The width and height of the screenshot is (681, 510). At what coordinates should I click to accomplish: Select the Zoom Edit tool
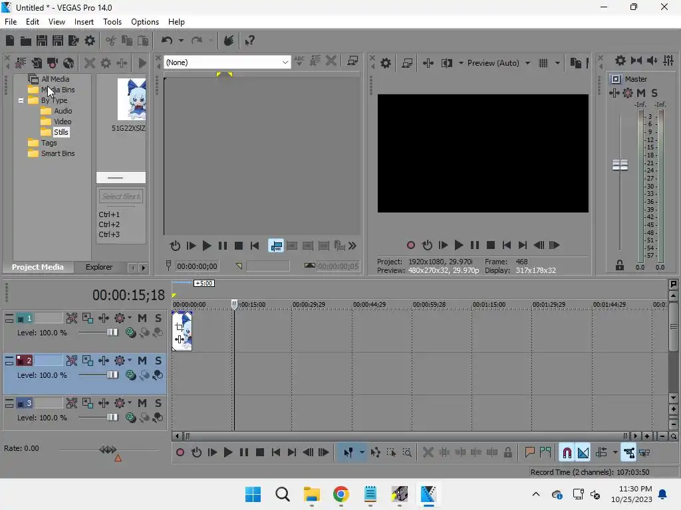pos(407,453)
